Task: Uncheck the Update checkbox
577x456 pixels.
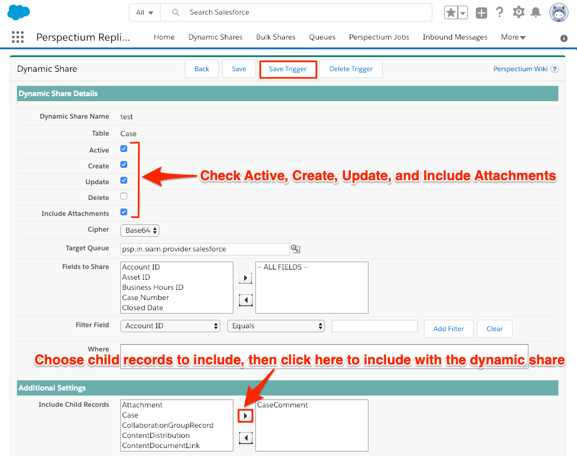Action: tap(124, 180)
